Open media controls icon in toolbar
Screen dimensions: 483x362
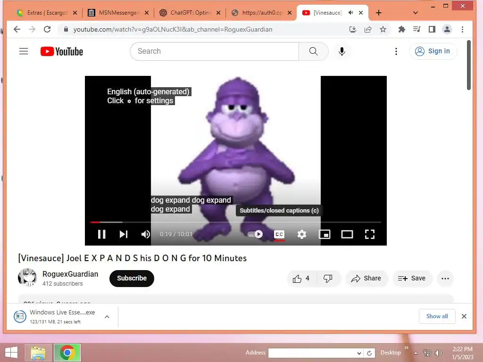point(417,29)
